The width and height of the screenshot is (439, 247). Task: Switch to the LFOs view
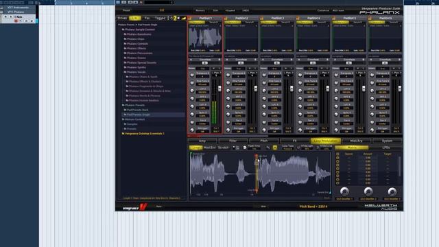[385, 148]
